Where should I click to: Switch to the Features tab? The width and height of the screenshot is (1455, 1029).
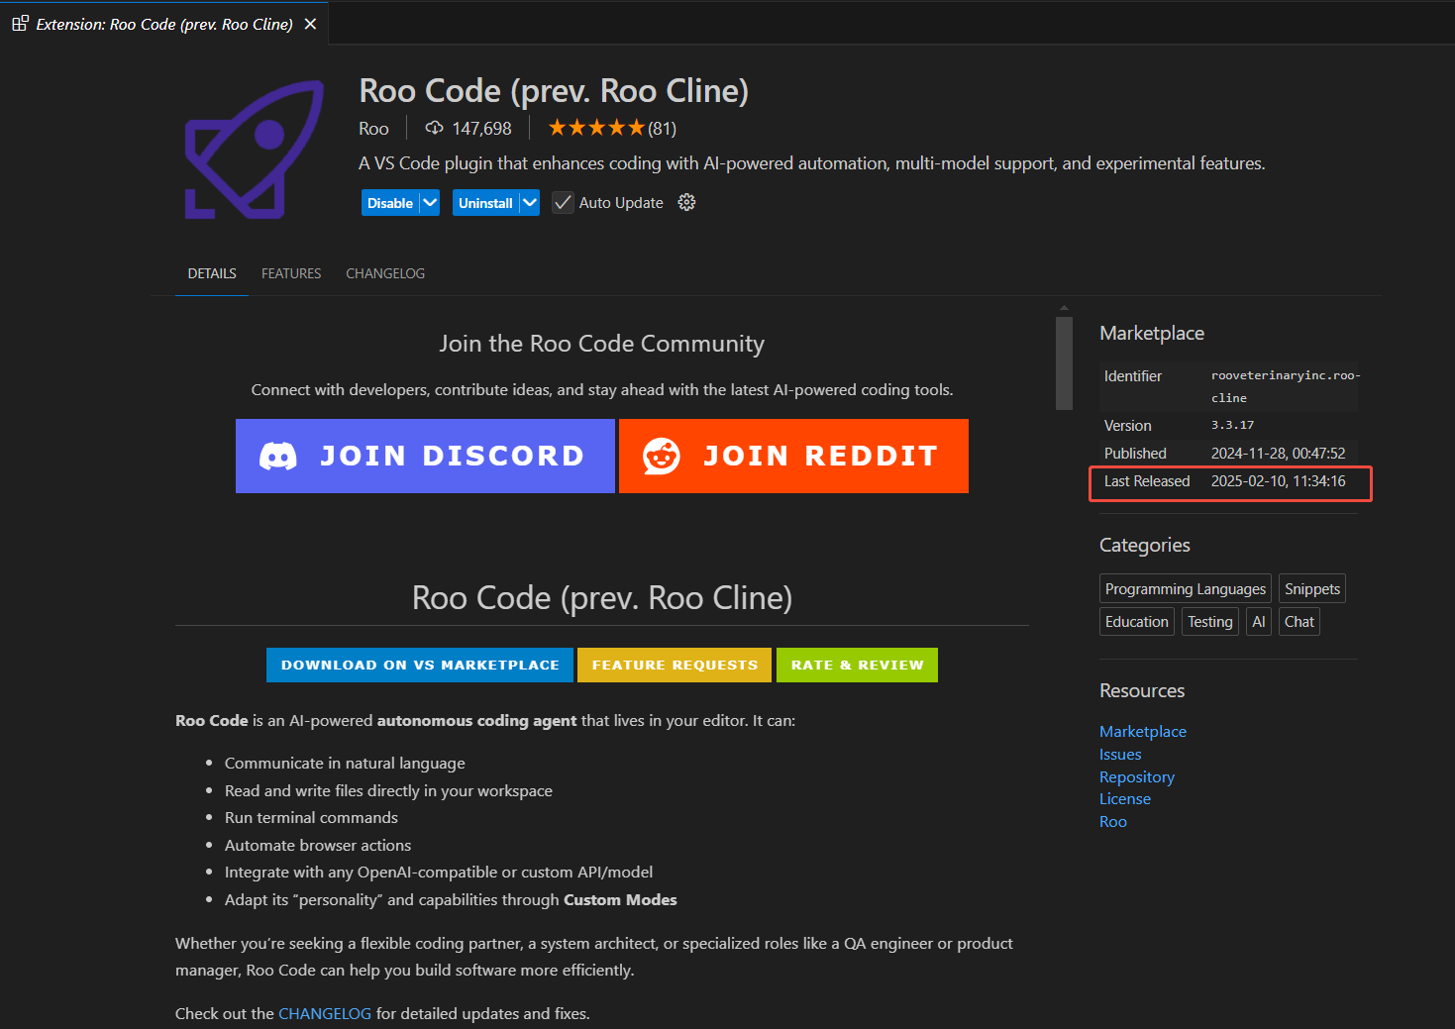[291, 273]
